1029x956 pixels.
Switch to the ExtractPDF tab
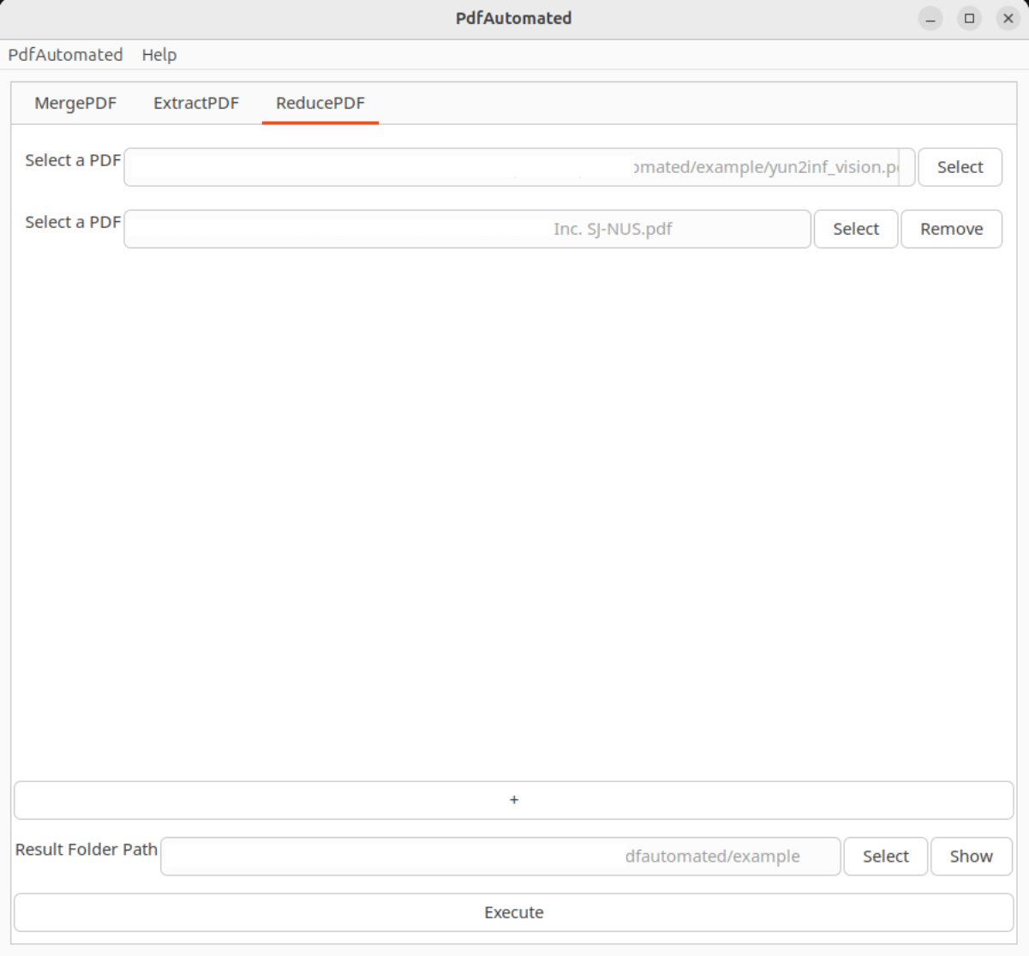[x=196, y=103]
